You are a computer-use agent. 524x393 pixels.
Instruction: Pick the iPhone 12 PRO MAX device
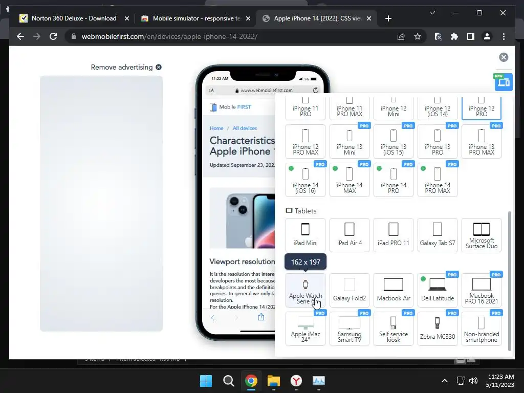305,141
